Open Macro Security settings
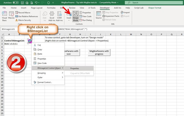Viewport: 184px width, 116px height. click(23, 20)
